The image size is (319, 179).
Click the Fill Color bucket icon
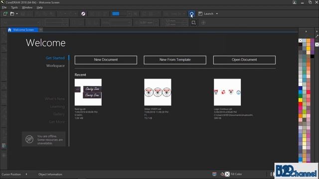coord(222,174)
